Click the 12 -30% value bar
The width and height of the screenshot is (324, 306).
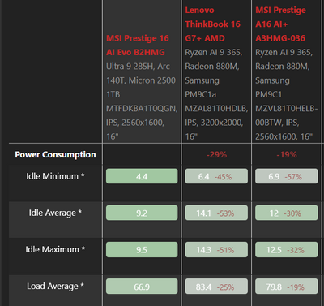[287, 213]
